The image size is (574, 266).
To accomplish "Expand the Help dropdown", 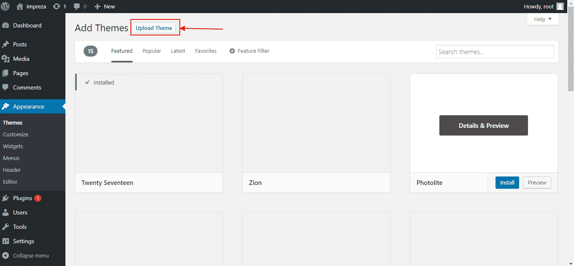I will coord(542,19).
